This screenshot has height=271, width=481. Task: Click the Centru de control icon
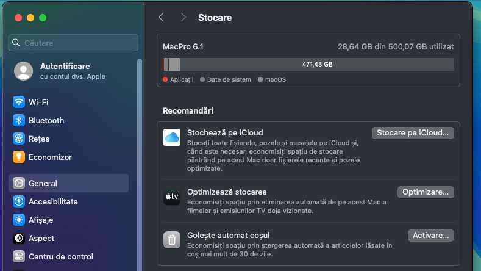(x=19, y=256)
